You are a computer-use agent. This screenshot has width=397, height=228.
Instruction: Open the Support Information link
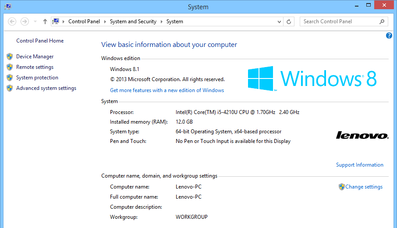point(359,165)
